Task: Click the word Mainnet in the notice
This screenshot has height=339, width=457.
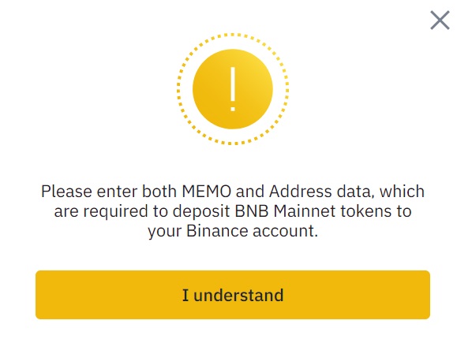Action: point(305,210)
